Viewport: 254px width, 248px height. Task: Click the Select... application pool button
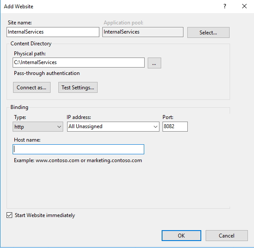tap(208, 33)
